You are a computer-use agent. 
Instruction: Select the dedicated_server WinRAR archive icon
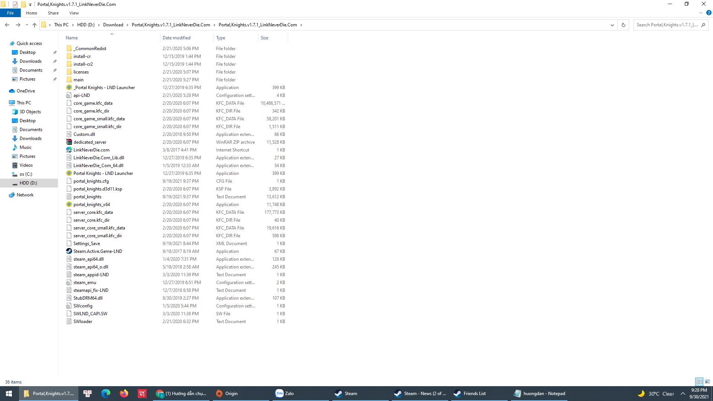69,142
